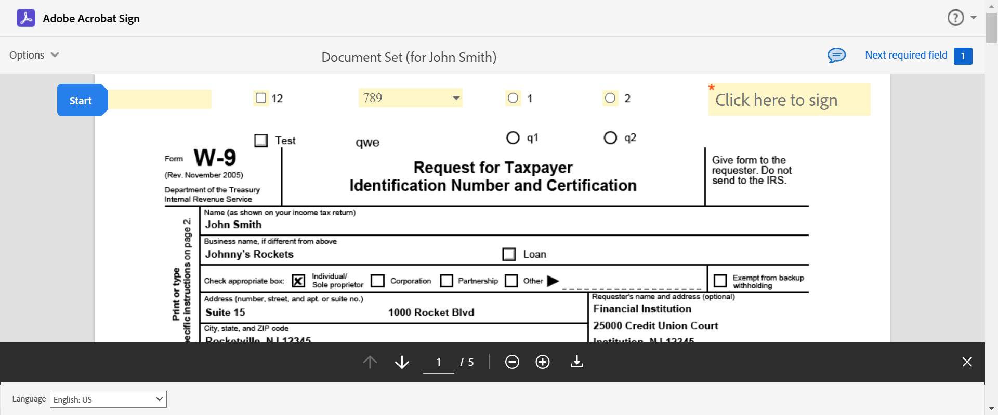This screenshot has height=415, width=998.
Task: Select radio button labeled 1
Action: tap(513, 98)
